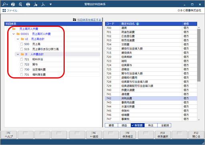Collapse the UI 売上高合計 node
This screenshot has height=145, width=205.
(18, 39)
